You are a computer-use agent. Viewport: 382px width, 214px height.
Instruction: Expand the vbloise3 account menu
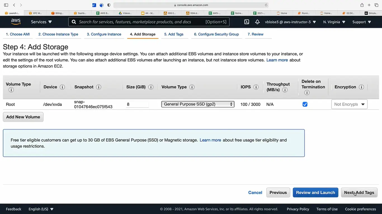[291, 22]
